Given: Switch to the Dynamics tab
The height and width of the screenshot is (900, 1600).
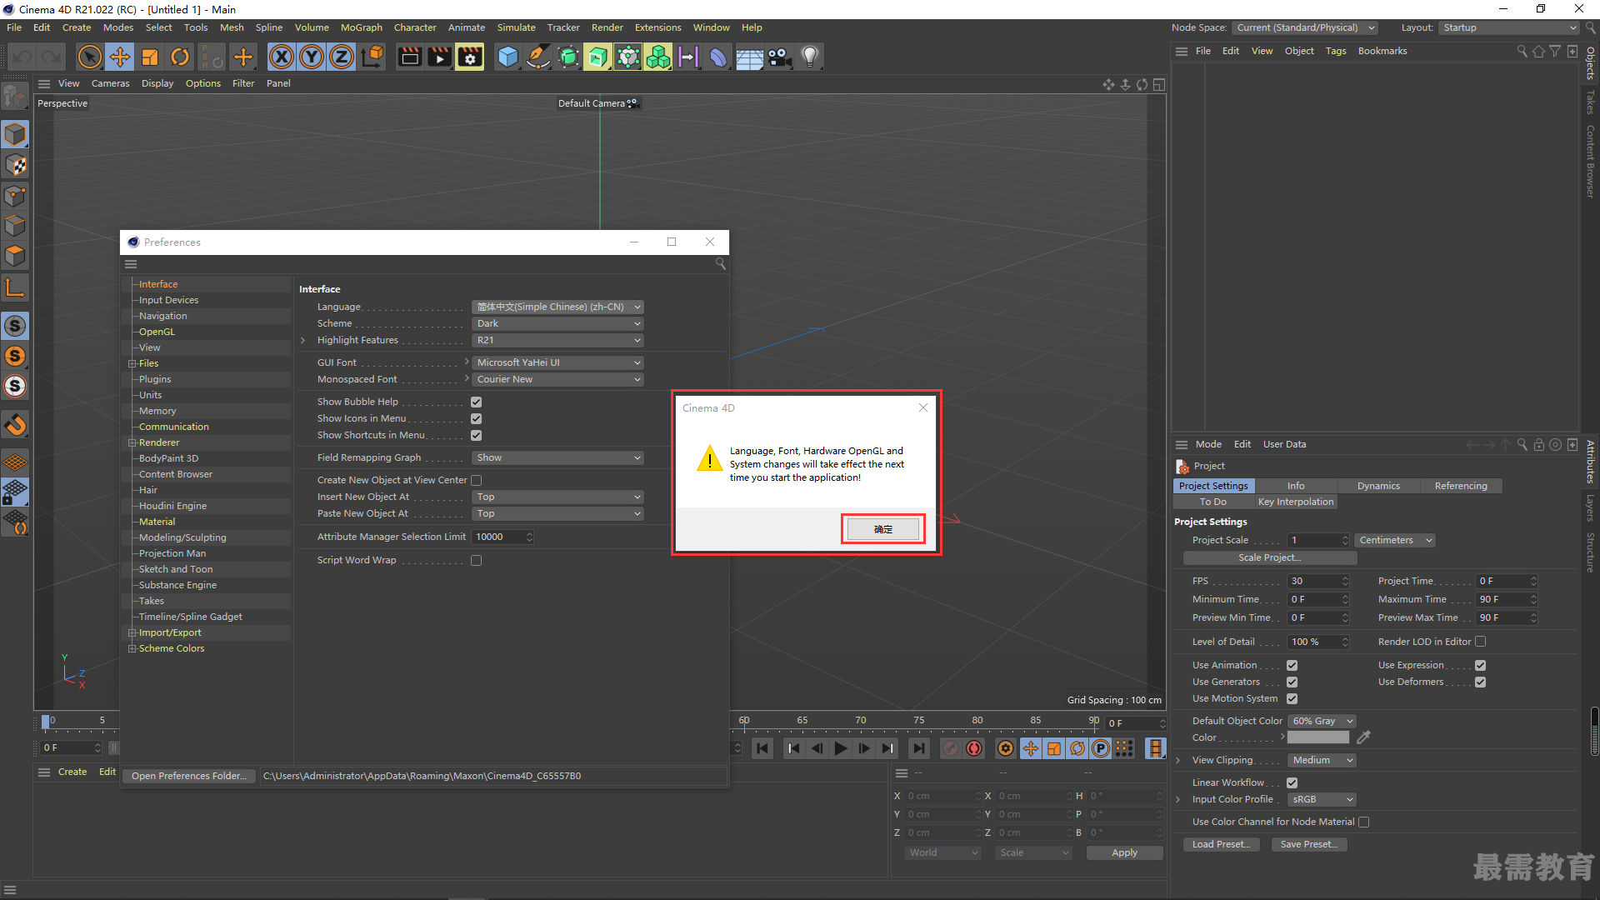Looking at the screenshot, I should point(1378,486).
